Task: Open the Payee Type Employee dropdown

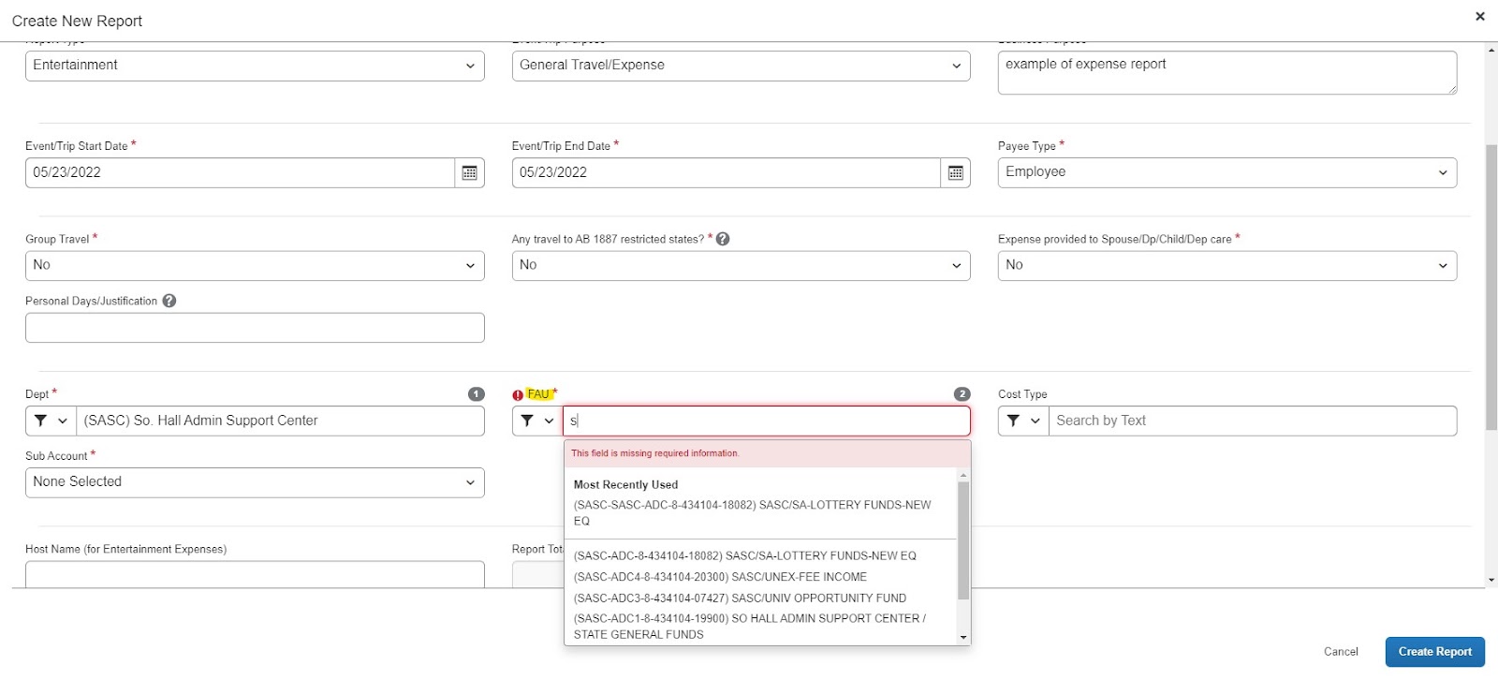Action: (x=1227, y=172)
